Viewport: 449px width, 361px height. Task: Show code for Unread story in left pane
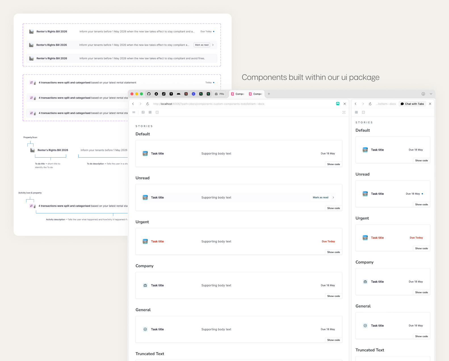point(333,208)
